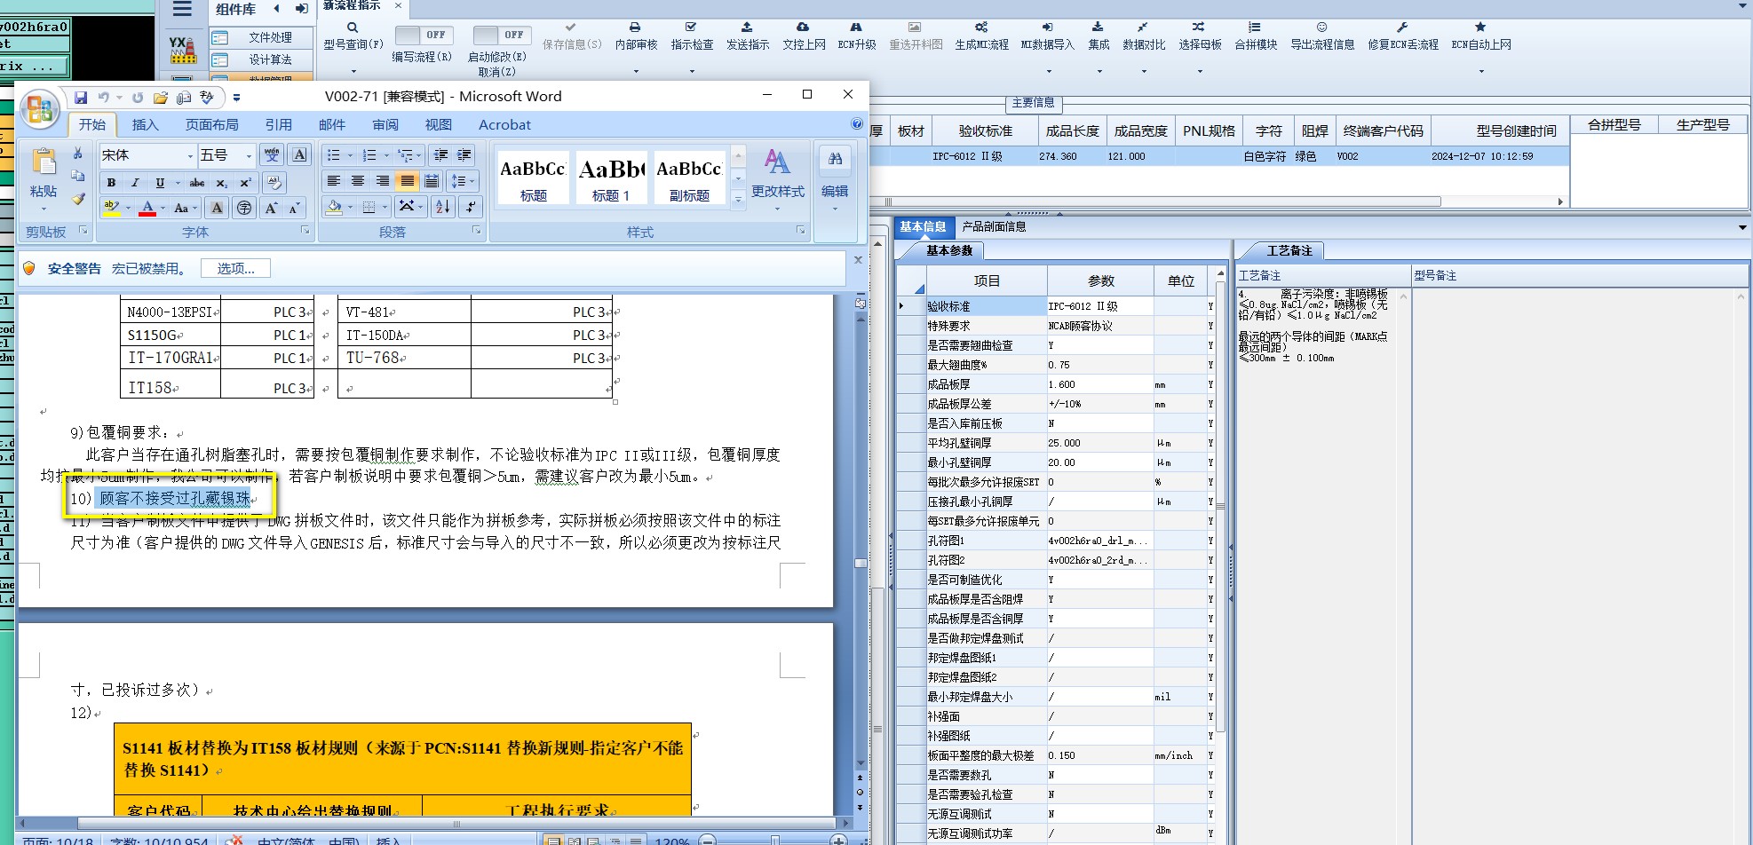Click the Save icon in Word's quick access toolbar
The image size is (1753, 845).
pos(81,97)
